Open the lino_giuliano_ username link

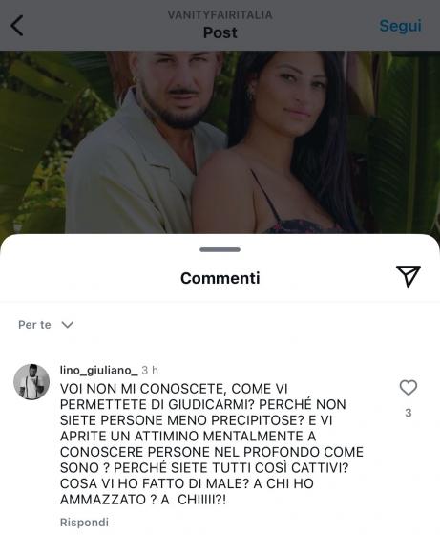pyautogui.click(x=99, y=371)
